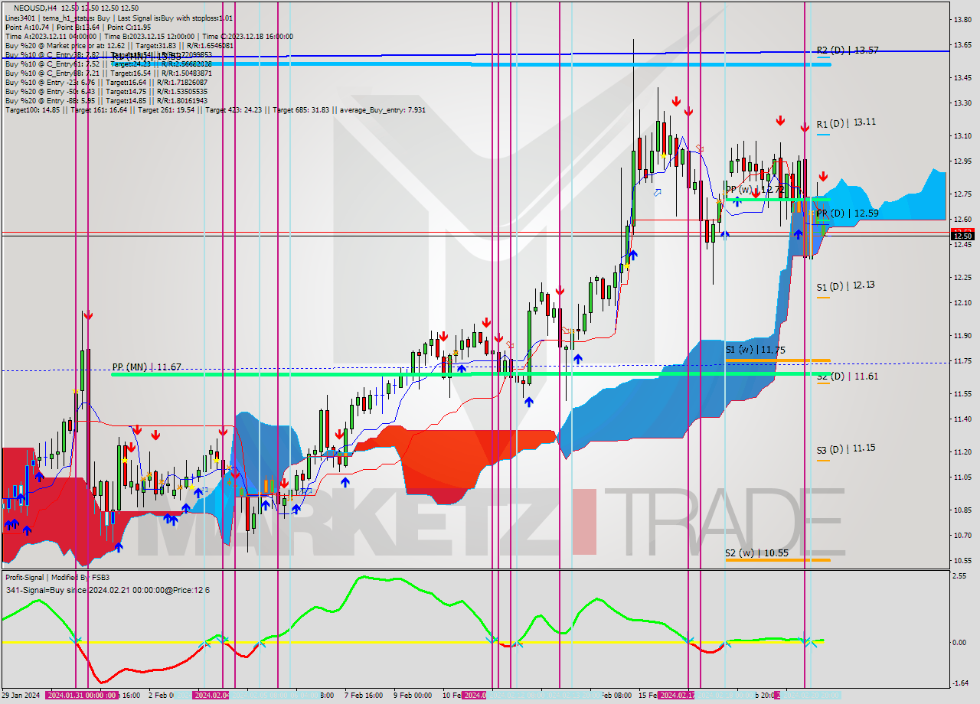Click the 'PP (w) | 12.72' weekly pivot label
The image size is (980, 704).
(755, 189)
